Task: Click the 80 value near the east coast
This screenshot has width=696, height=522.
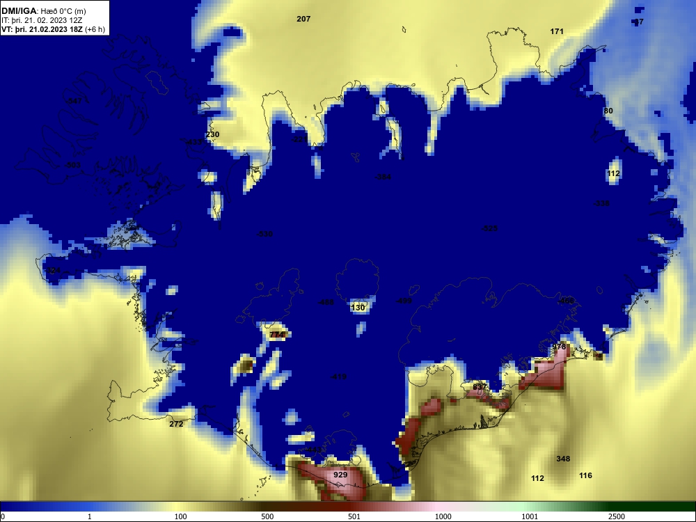Action: pos(608,111)
